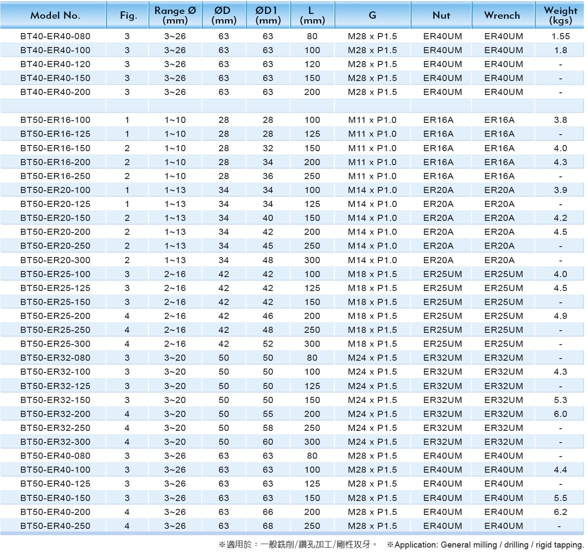Image resolution: width=588 pixels, height=555 pixels.
Task: Select model BT40-ER40-100
Action: click(x=55, y=50)
